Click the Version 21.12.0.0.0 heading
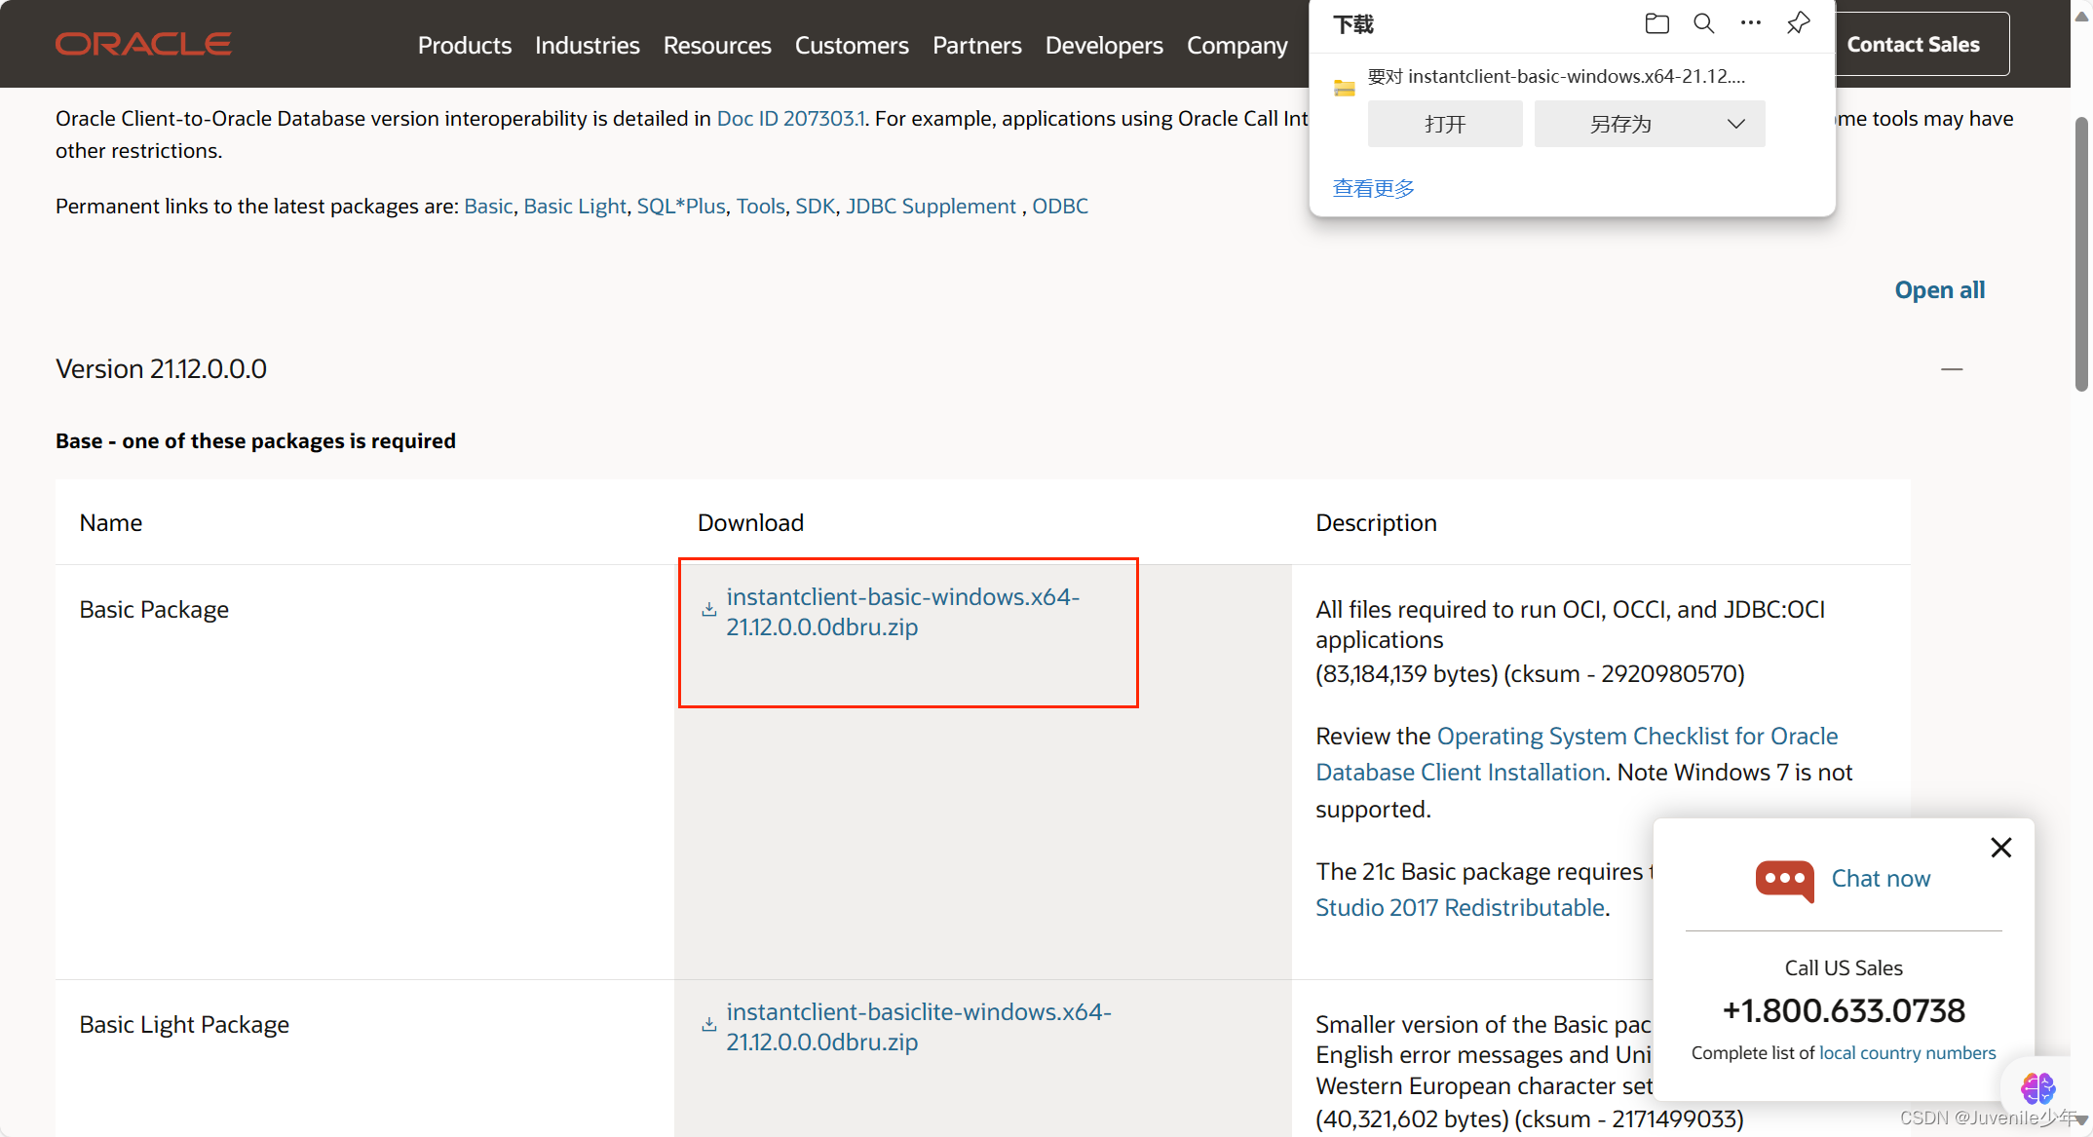 click(x=161, y=368)
